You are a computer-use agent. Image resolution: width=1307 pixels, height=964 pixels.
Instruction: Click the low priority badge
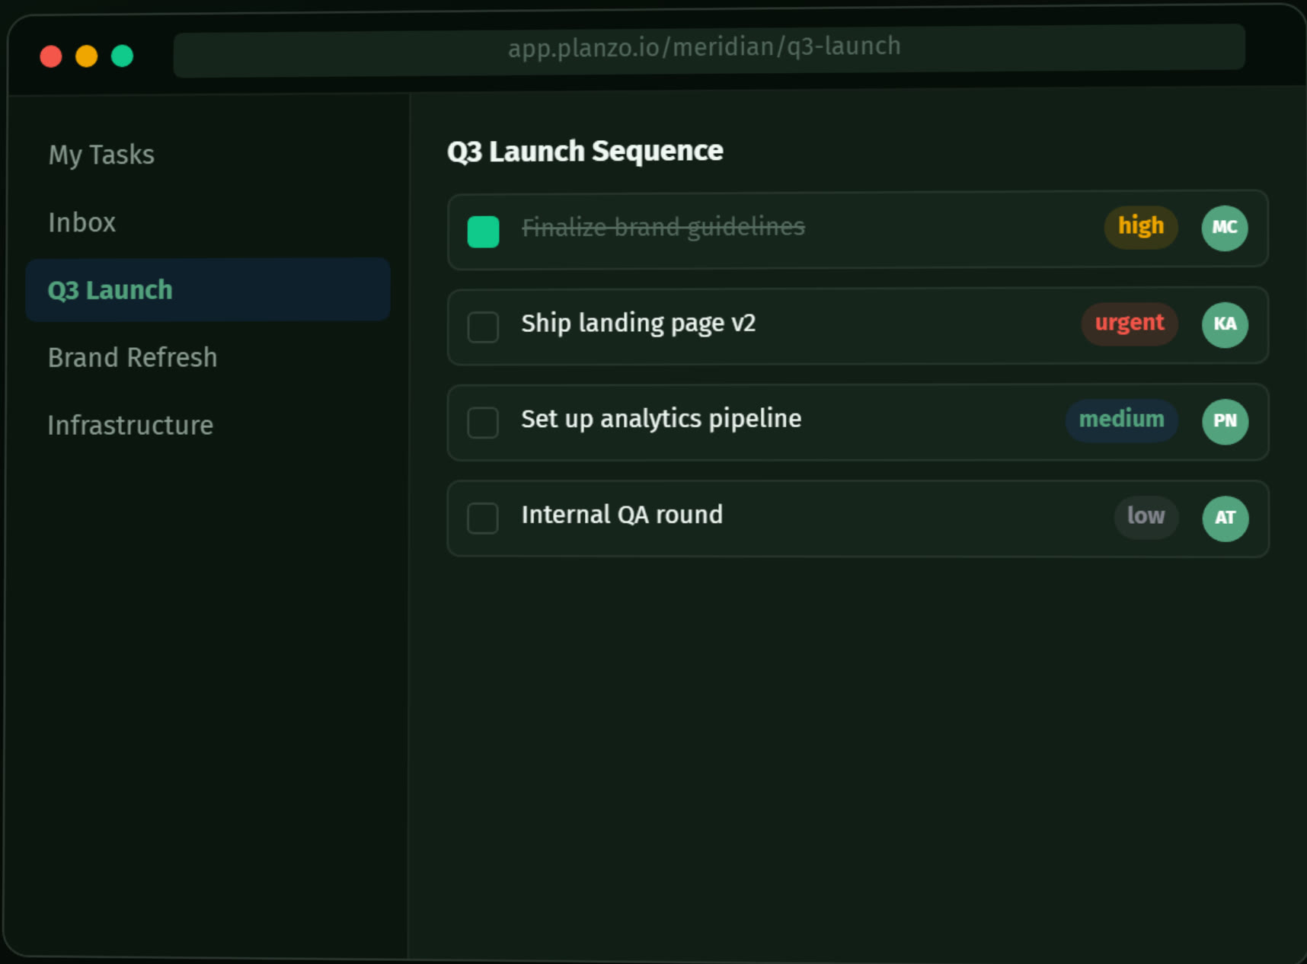click(1146, 517)
